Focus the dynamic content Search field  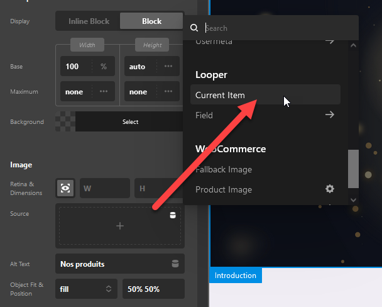click(x=280, y=28)
